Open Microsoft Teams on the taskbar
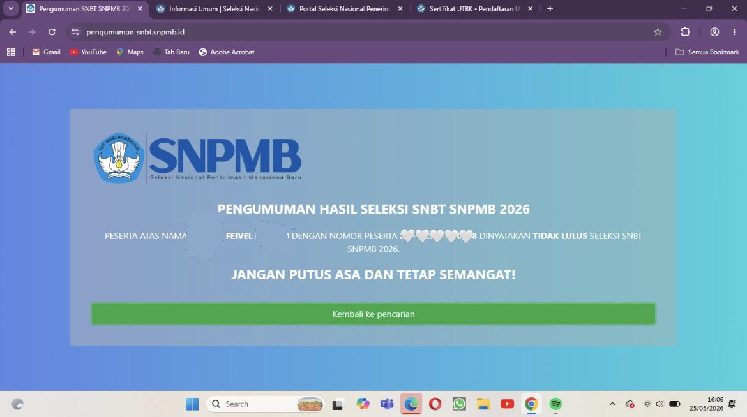The width and height of the screenshot is (747, 417). click(387, 404)
